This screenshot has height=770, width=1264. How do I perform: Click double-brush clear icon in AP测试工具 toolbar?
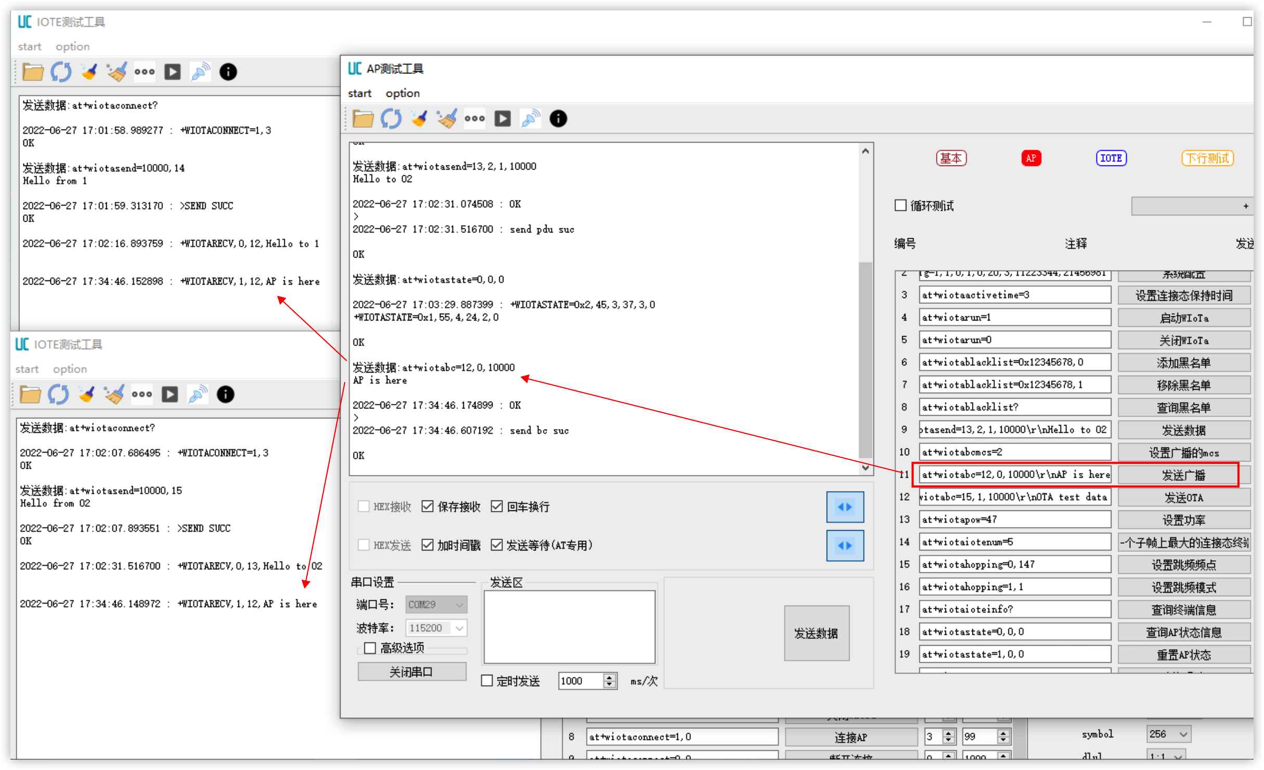tap(447, 119)
